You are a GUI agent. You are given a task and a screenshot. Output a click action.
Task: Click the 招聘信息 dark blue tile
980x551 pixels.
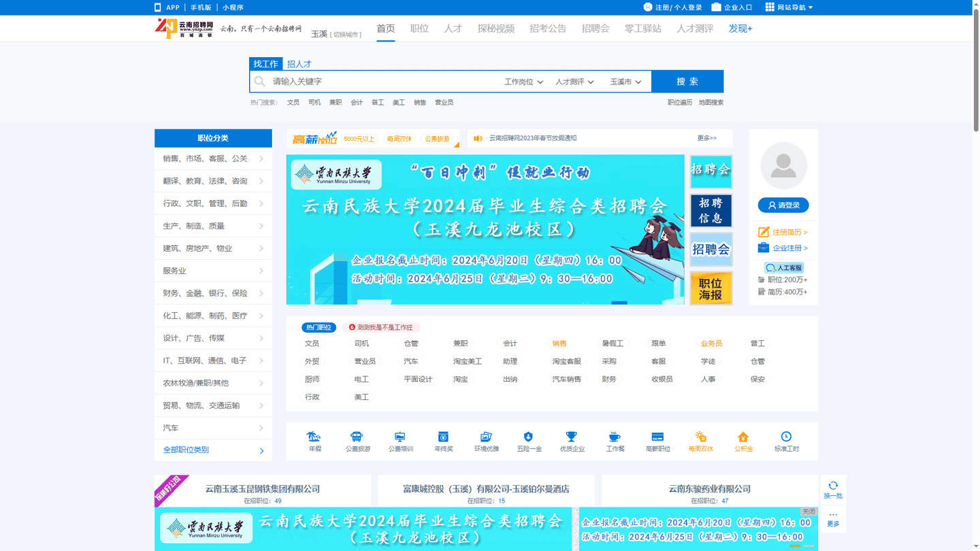(710, 211)
